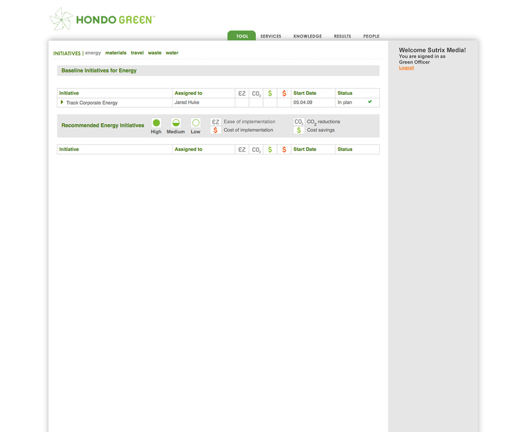Click the green cost savings legend icon

coord(299,130)
